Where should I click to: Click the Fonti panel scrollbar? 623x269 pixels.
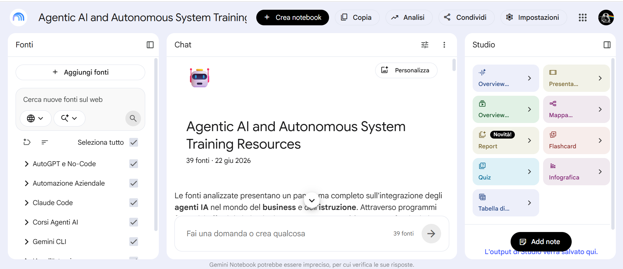[156, 144]
